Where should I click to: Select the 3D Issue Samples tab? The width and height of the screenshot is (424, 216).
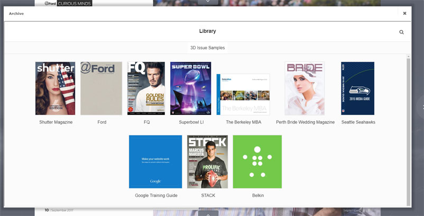click(207, 48)
